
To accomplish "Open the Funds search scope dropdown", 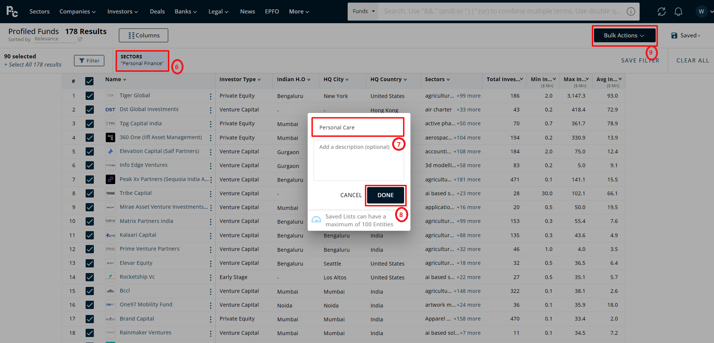I will [x=363, y=12].
